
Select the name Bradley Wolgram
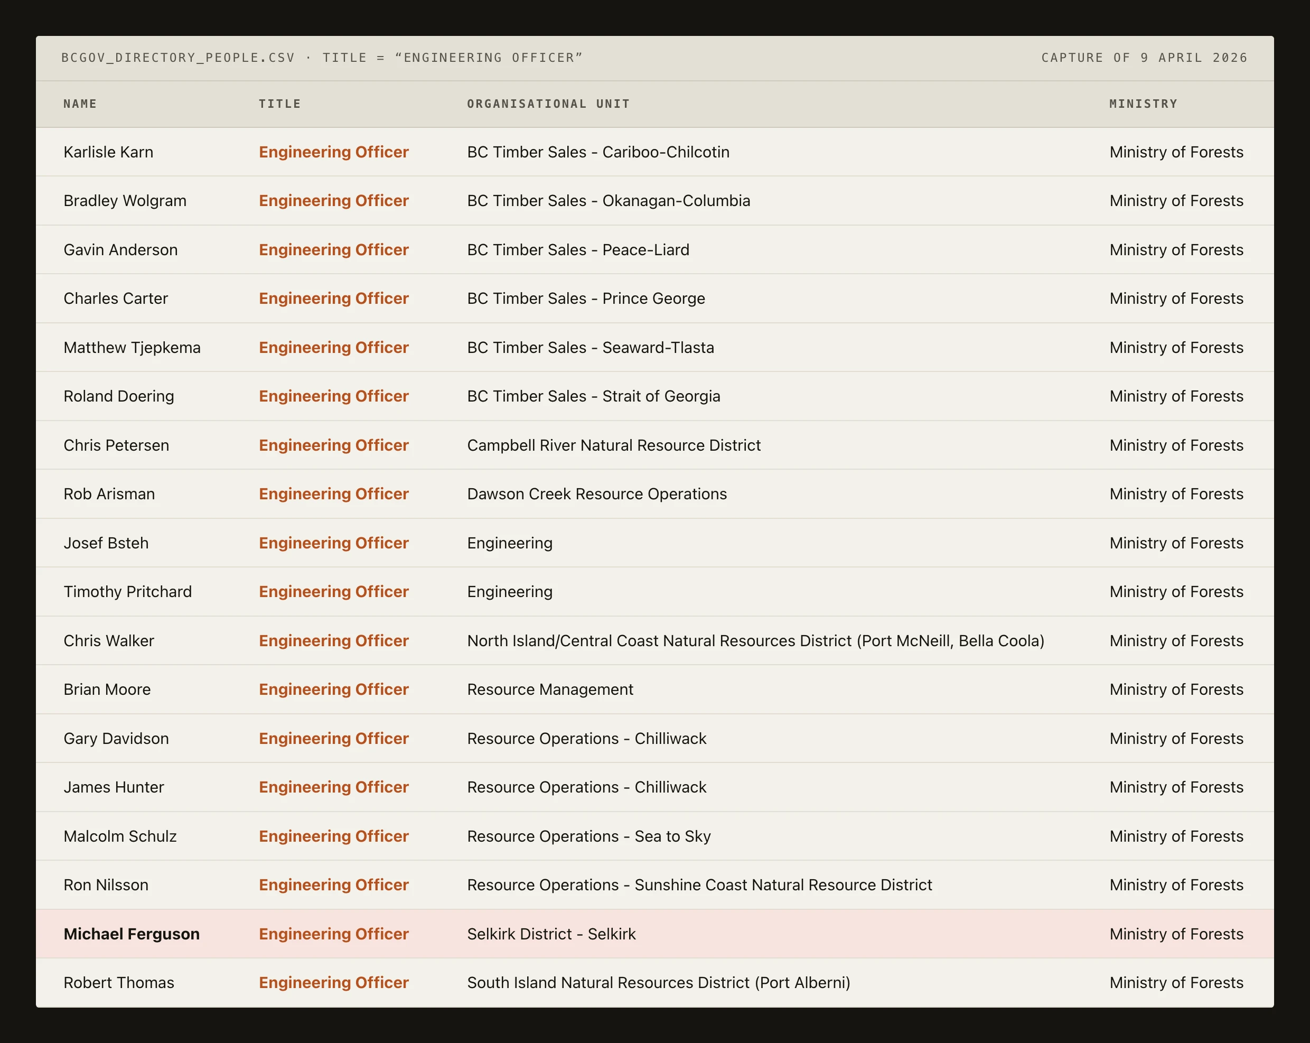point(125,201)
